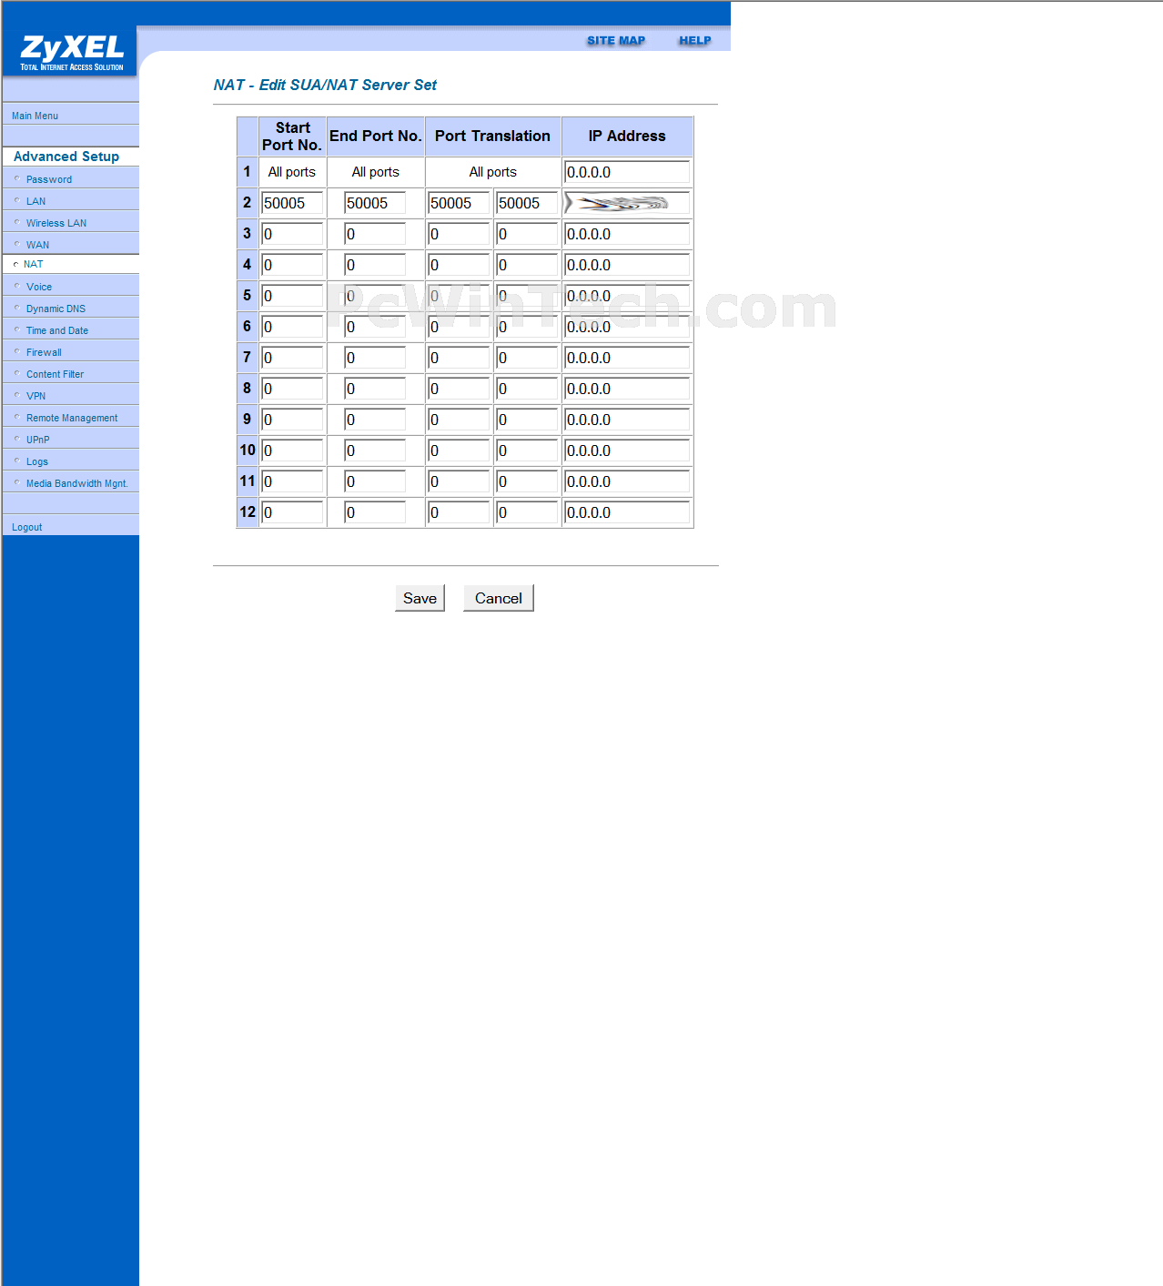Viewport: 1163px width, 1286px height.
Task: Click row 2 End Port field
Action: (x=375, y=203)
